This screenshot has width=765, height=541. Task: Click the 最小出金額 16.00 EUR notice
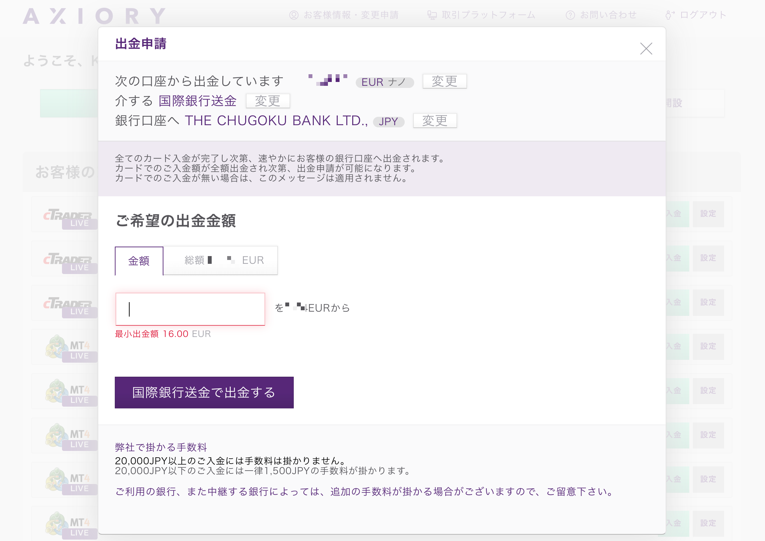click(x=163, y=334)
